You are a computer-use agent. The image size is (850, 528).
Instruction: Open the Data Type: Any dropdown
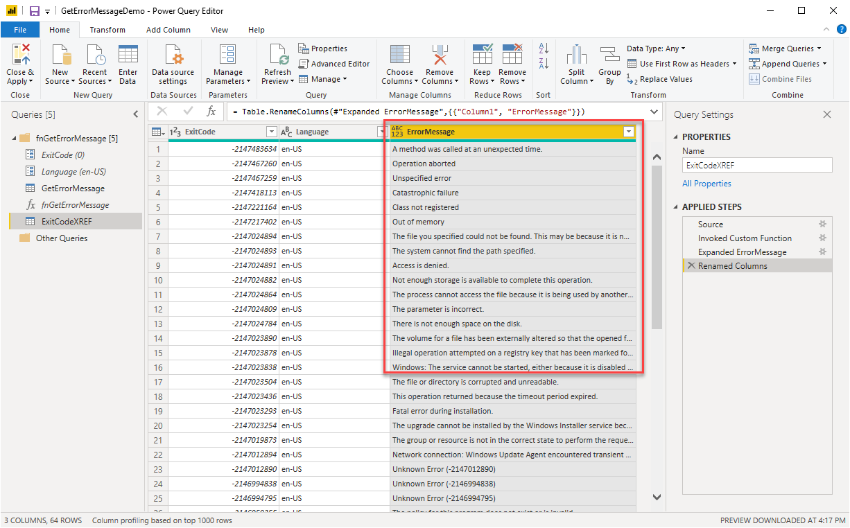click(656, 49)
